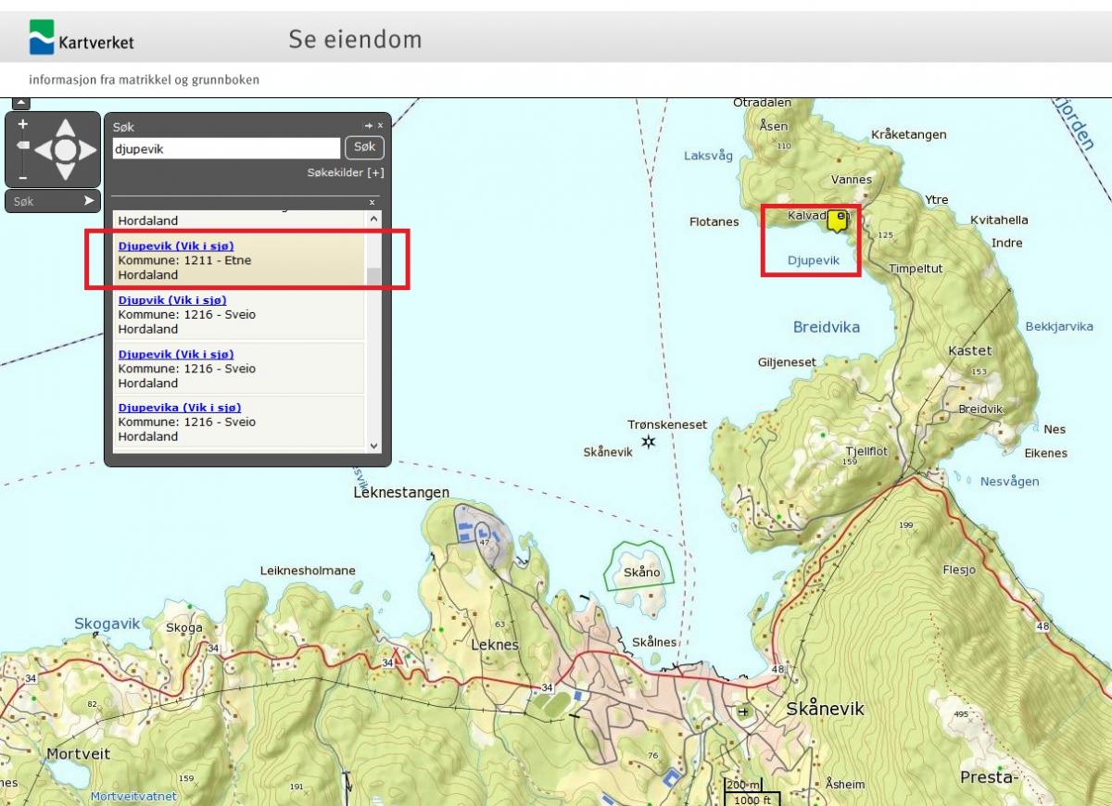Close the Søk search panel
Image resolution: width=1112 pixels, height=806 pixels.
tap(380, 125)
